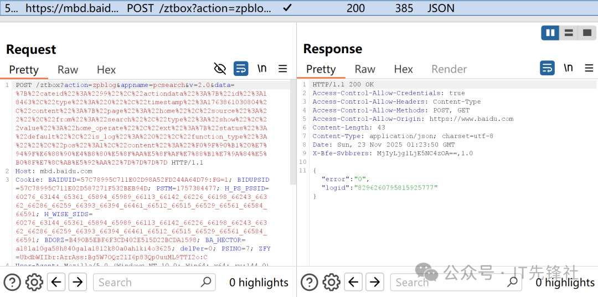Image resolution: width=598 pixels, height=297 pixels.
Task: Switch Response view to Pretty tab
Action: click(x=321, y=69)
